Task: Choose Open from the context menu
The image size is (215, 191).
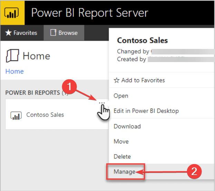Action: pos(121,96)
